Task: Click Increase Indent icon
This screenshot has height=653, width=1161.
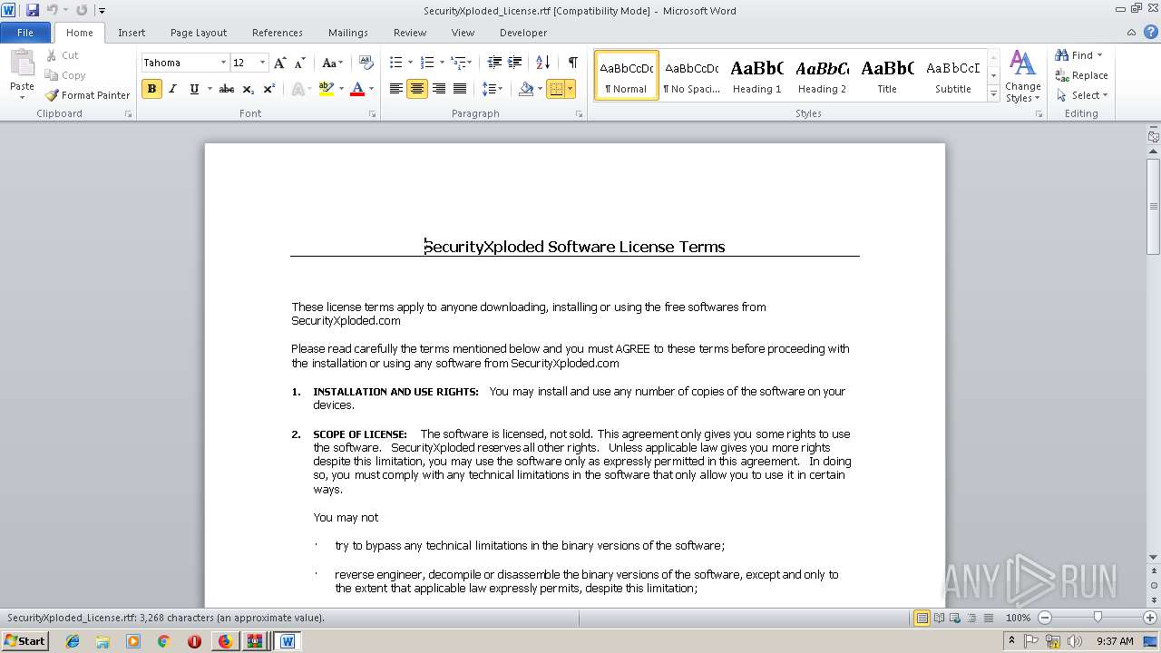Action: tap(515, 63)
